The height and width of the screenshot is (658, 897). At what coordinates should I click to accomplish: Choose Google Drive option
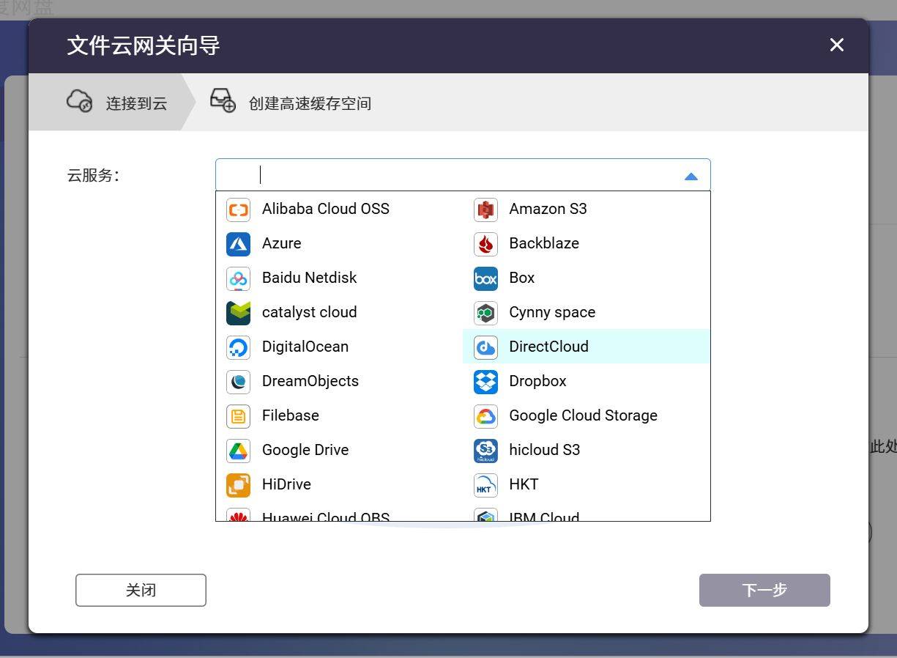click(339, 450)
